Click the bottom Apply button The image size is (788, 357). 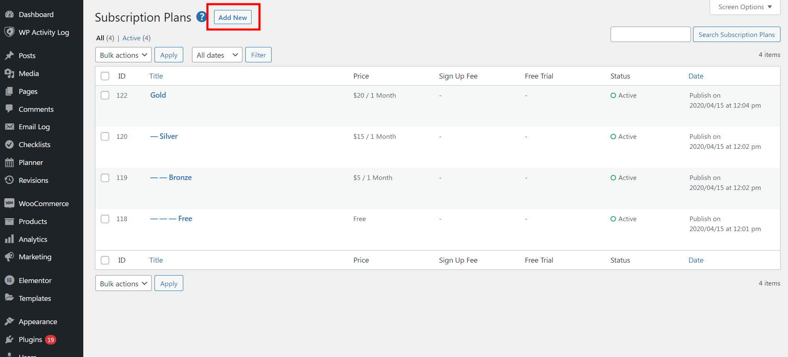tap(169, 283)
